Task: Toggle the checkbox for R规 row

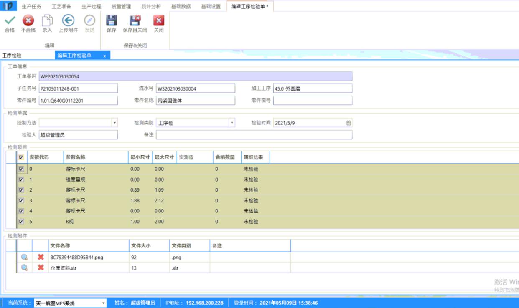Action: coord(21,221)
